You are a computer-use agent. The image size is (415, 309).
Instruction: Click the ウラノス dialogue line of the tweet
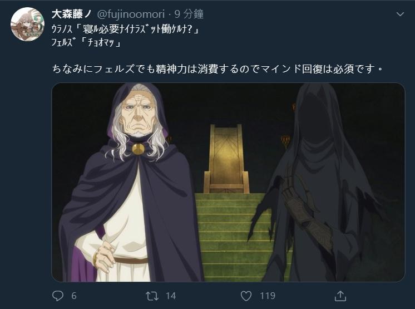tap(125, 29)
